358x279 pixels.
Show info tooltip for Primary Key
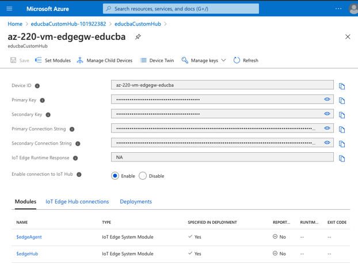pos(43,100)
